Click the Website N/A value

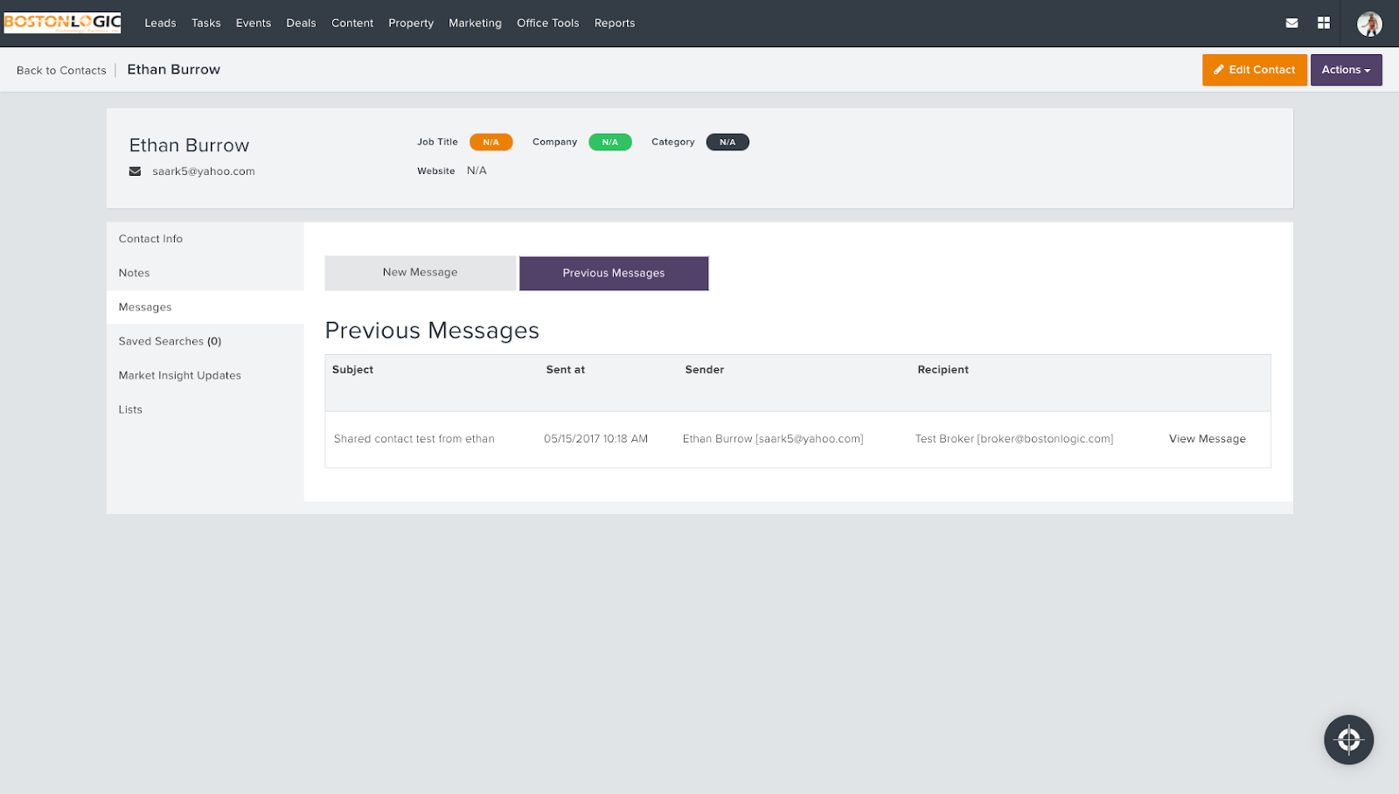click(x=477, y=171)
